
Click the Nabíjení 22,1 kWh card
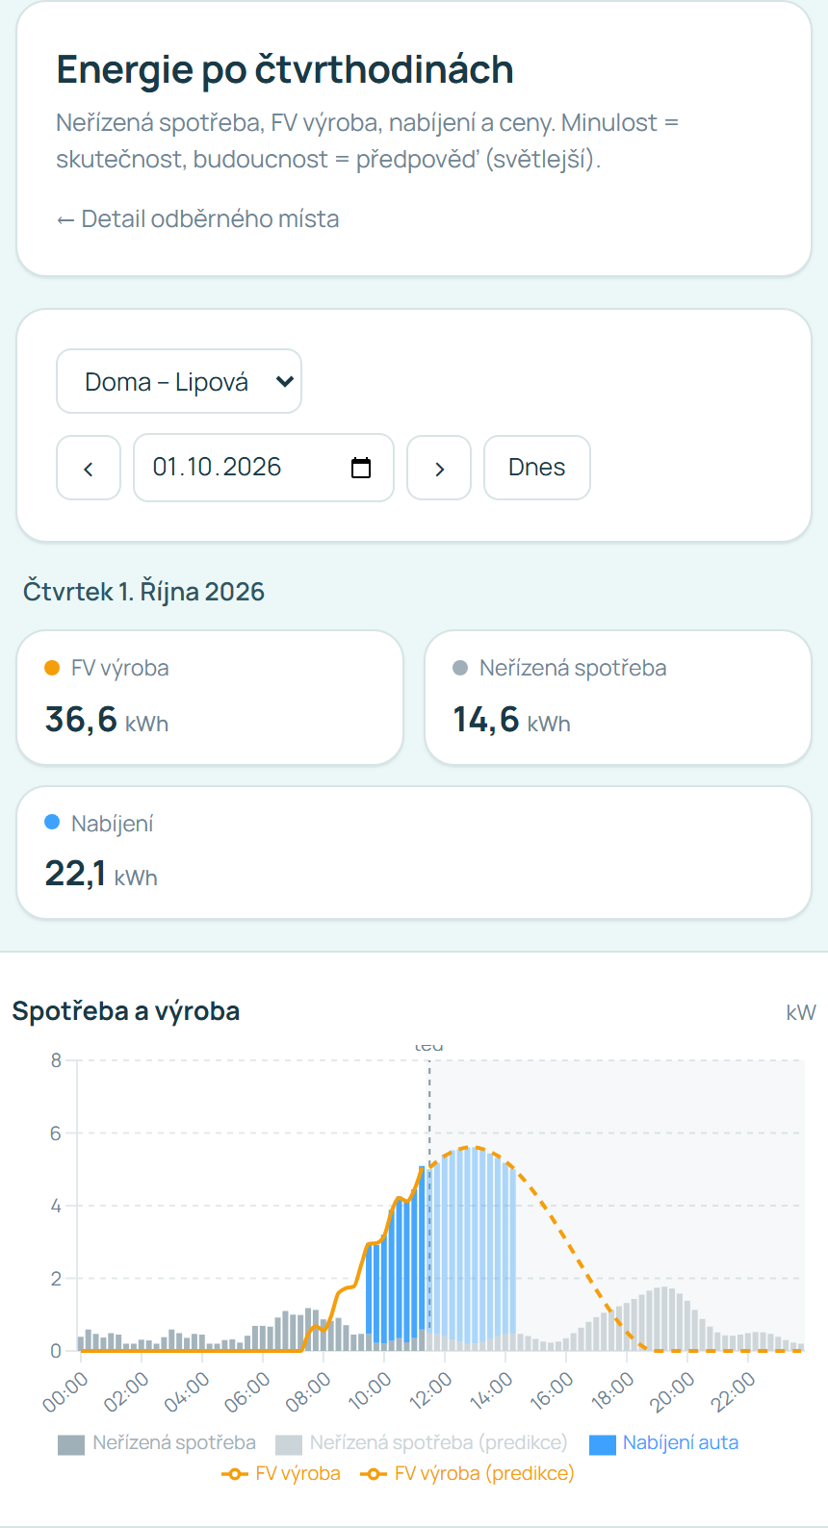414,853
